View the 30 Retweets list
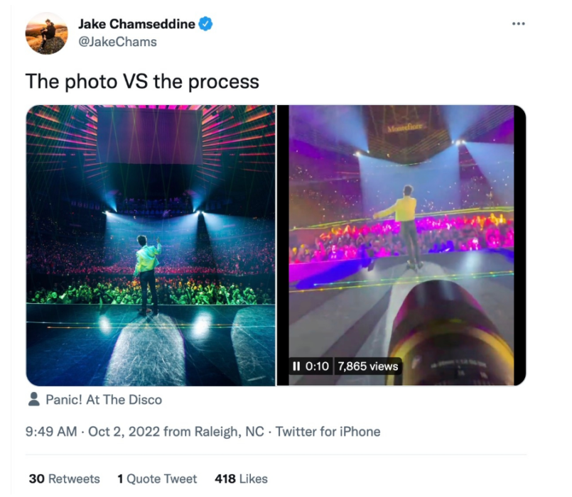 (x=64, y=479)
